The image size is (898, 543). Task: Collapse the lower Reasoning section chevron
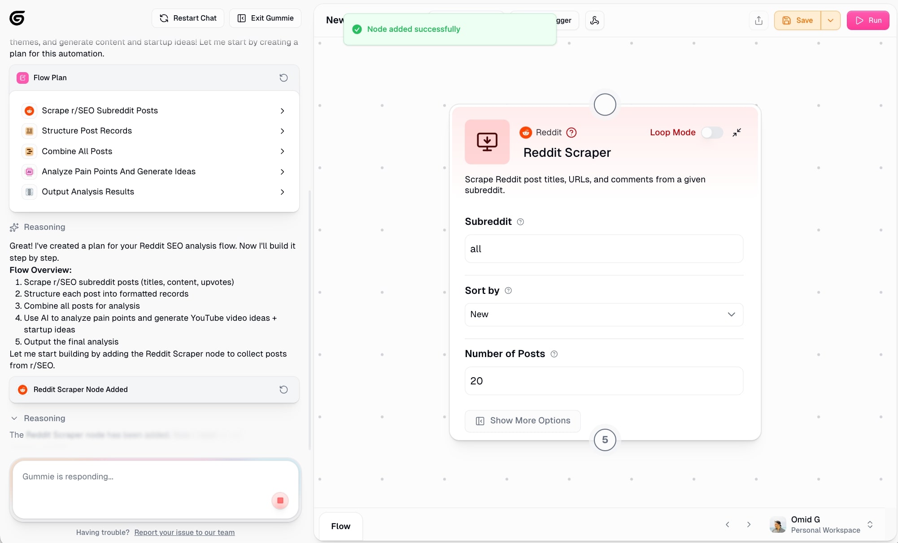pos(14,418)
